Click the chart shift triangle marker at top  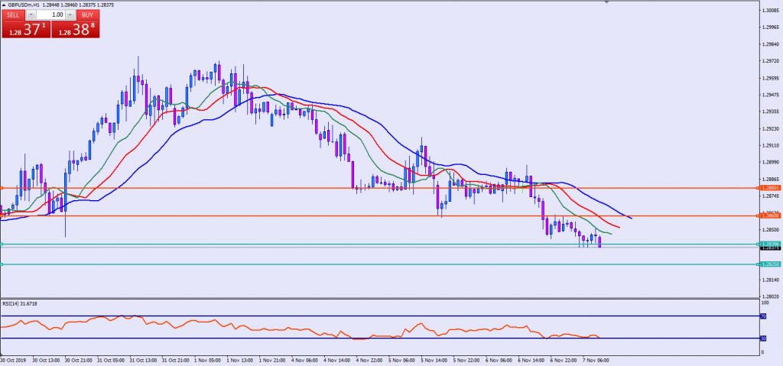point(606,3)
